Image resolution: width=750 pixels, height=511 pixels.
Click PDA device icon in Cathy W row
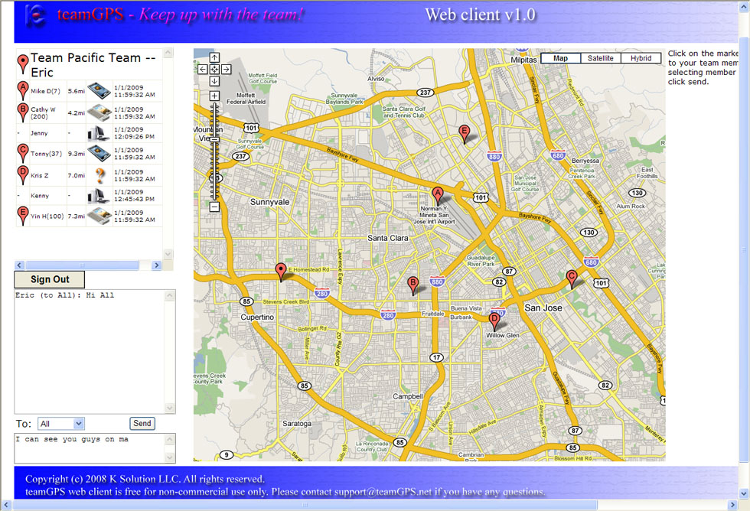99,112
